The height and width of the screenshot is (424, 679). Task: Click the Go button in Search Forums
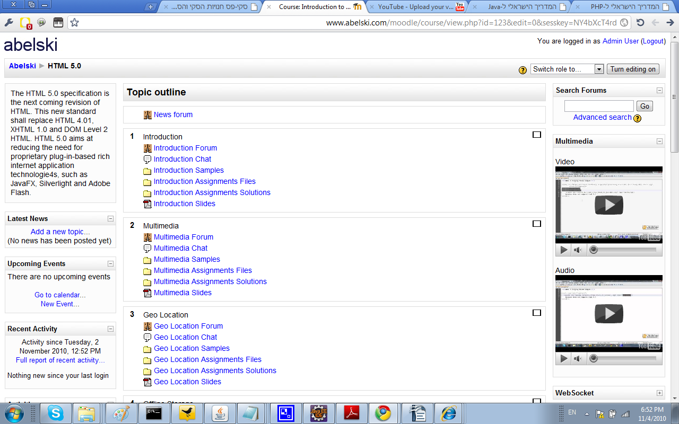point(645,106)
